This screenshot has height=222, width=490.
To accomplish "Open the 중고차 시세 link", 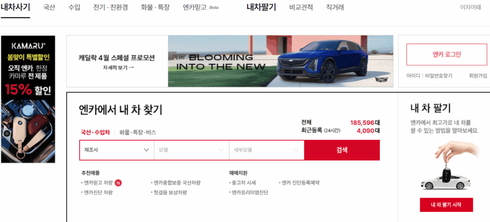I will tap(244, 183).
